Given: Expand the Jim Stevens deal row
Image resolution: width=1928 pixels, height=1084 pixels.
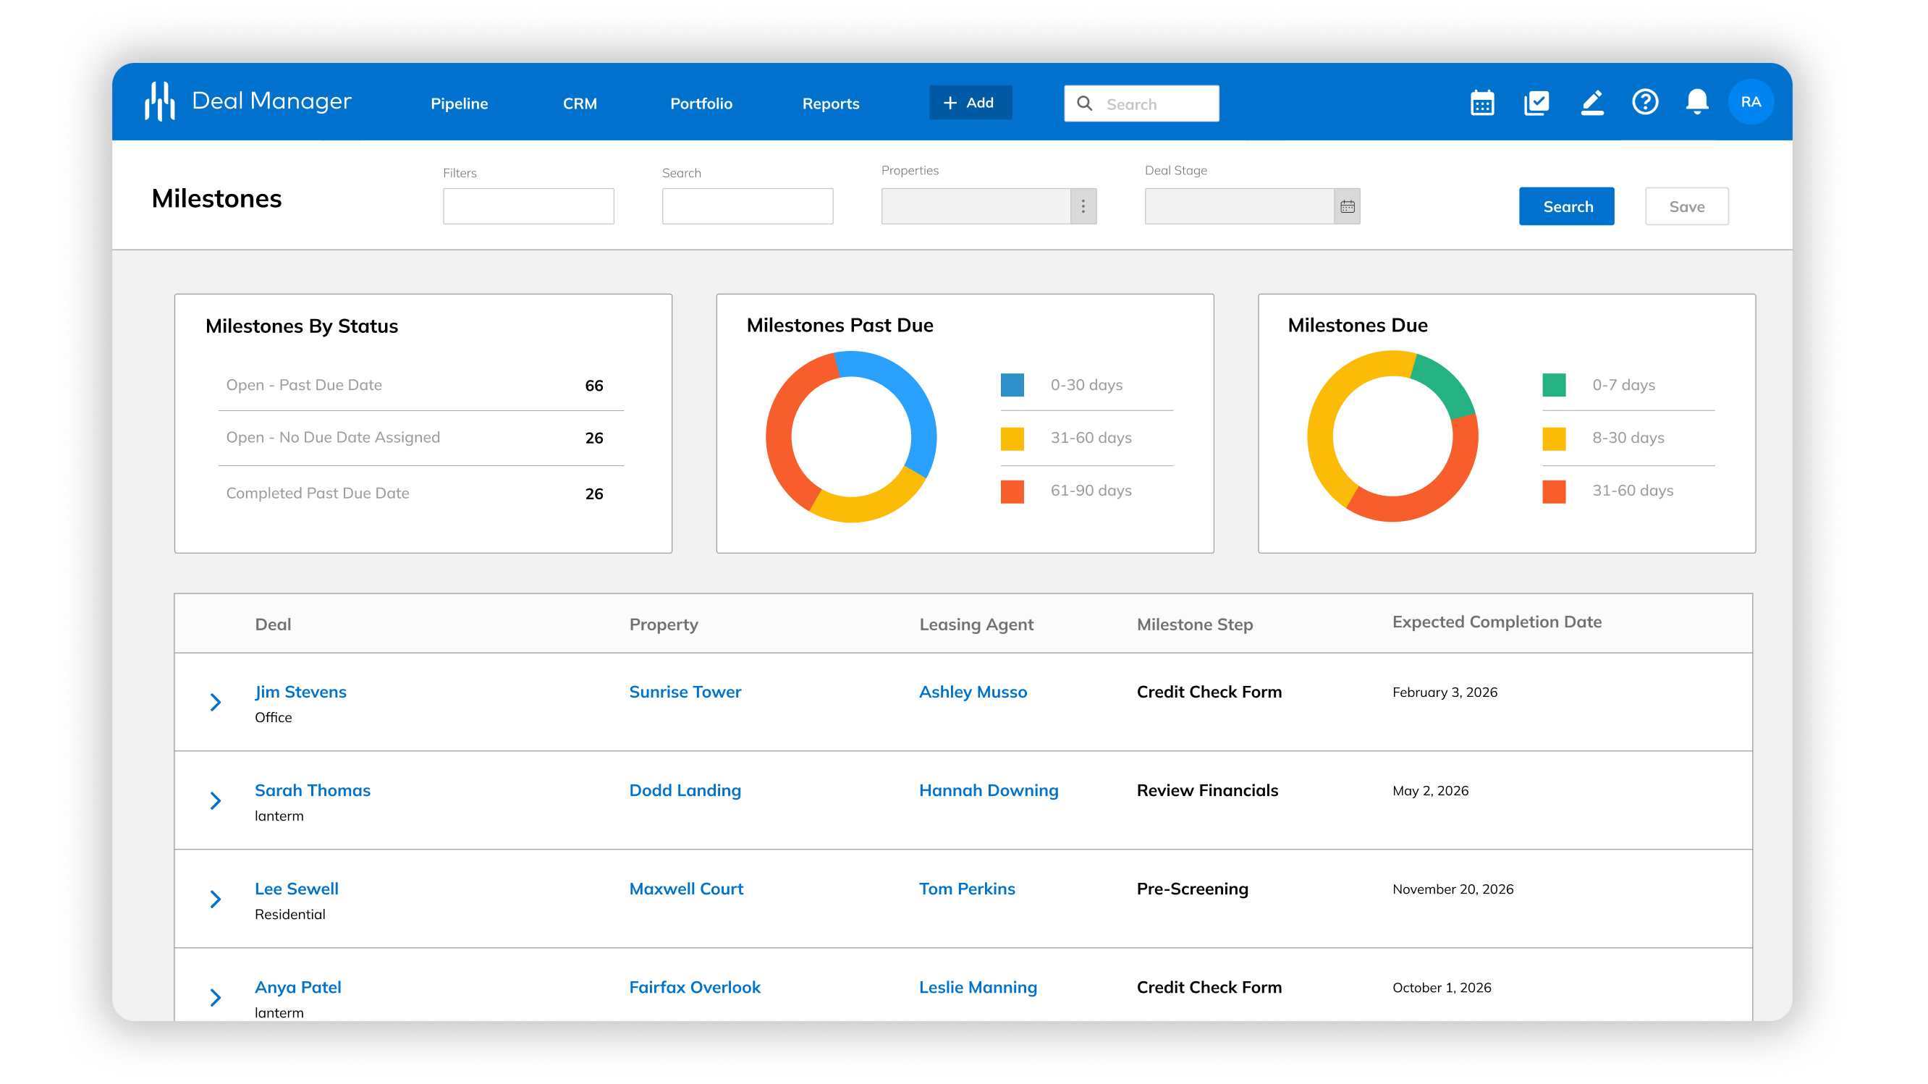Looking at the screenshot, I should 216,702.
